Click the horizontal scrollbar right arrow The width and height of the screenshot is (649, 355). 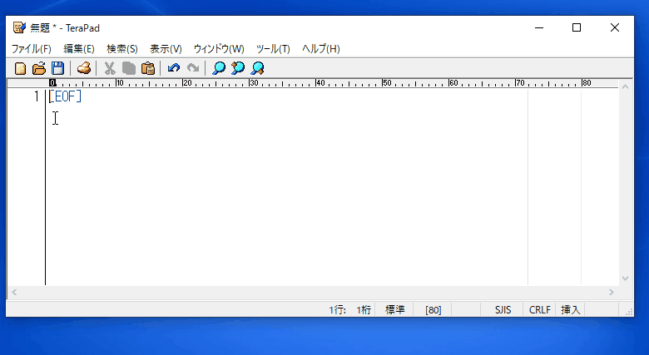[612, 293]
